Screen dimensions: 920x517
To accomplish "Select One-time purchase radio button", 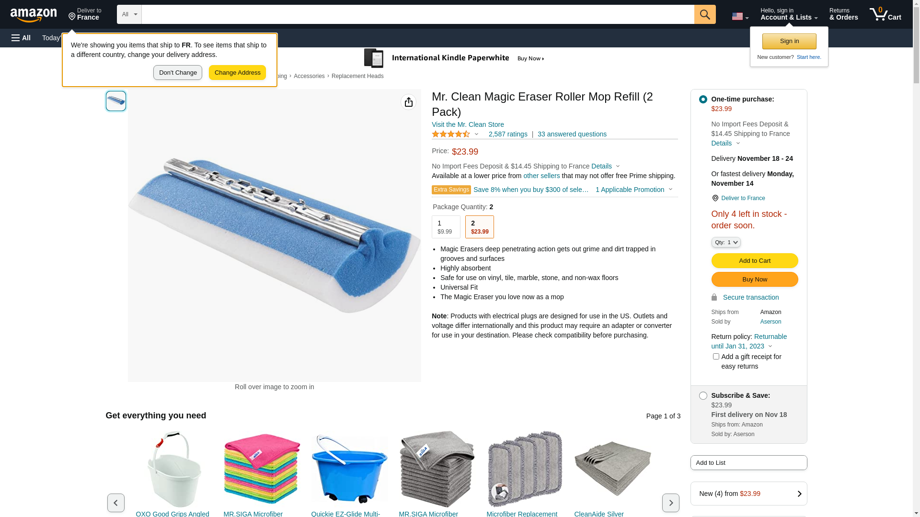I will tap(703, 100).
